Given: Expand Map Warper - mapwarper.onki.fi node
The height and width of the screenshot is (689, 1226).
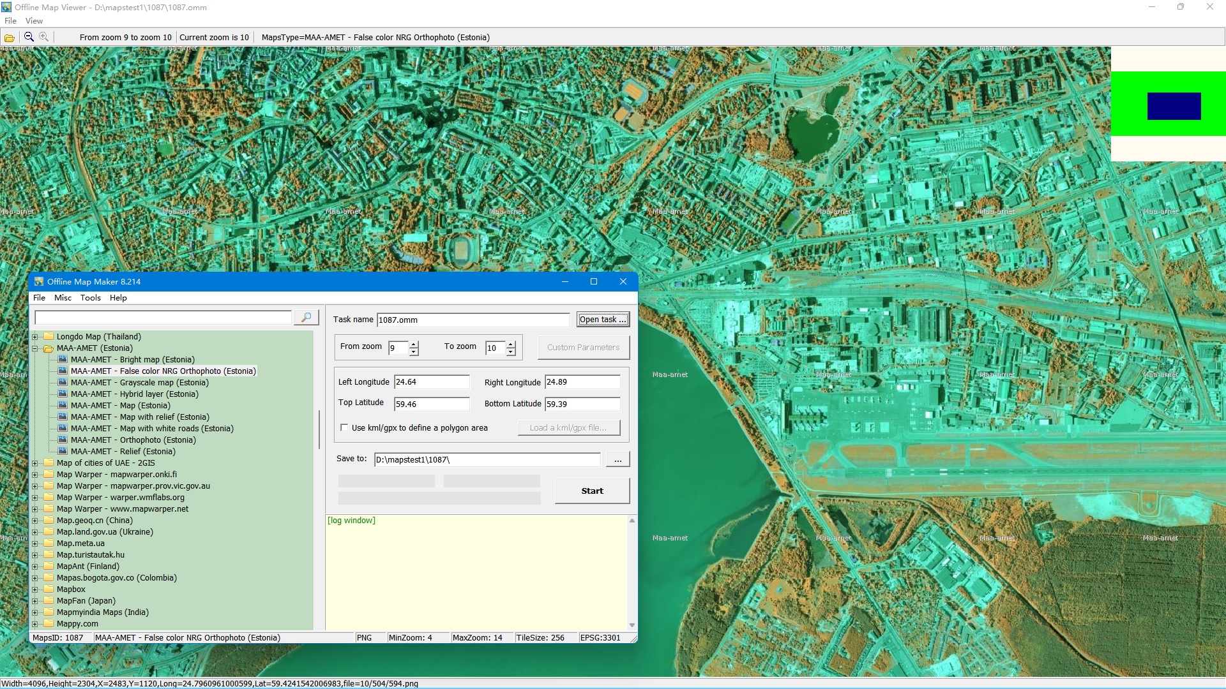Looking at the screenshot, I should click(x=35, y=475).
